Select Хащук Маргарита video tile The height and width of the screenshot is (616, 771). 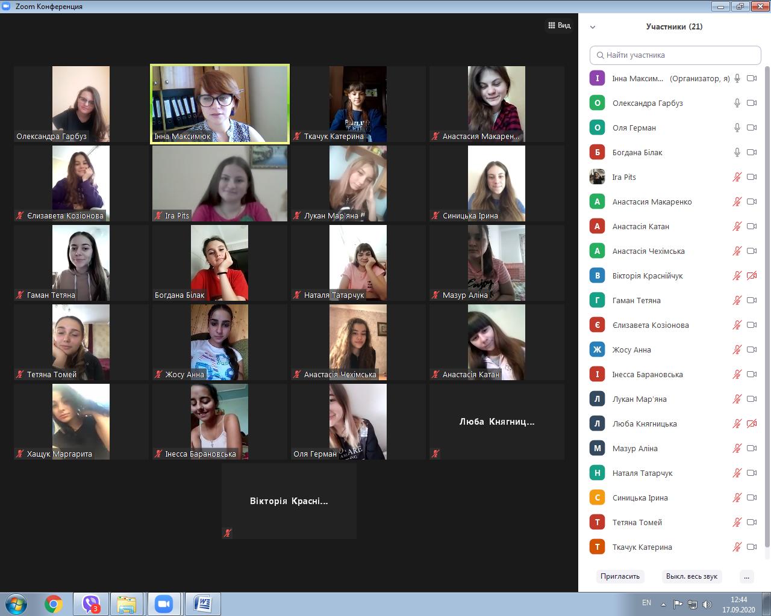coord(81,422)
